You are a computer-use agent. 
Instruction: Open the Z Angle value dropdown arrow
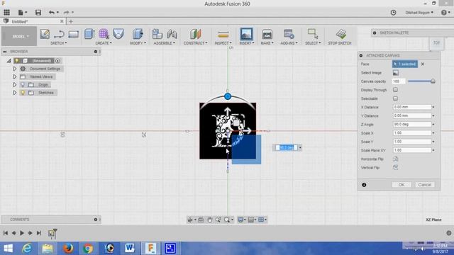pyautogui.click(x=433, y=125)
